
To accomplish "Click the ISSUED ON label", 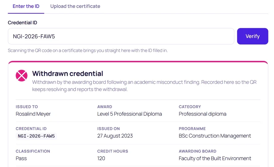I will (x=109, y=129).
